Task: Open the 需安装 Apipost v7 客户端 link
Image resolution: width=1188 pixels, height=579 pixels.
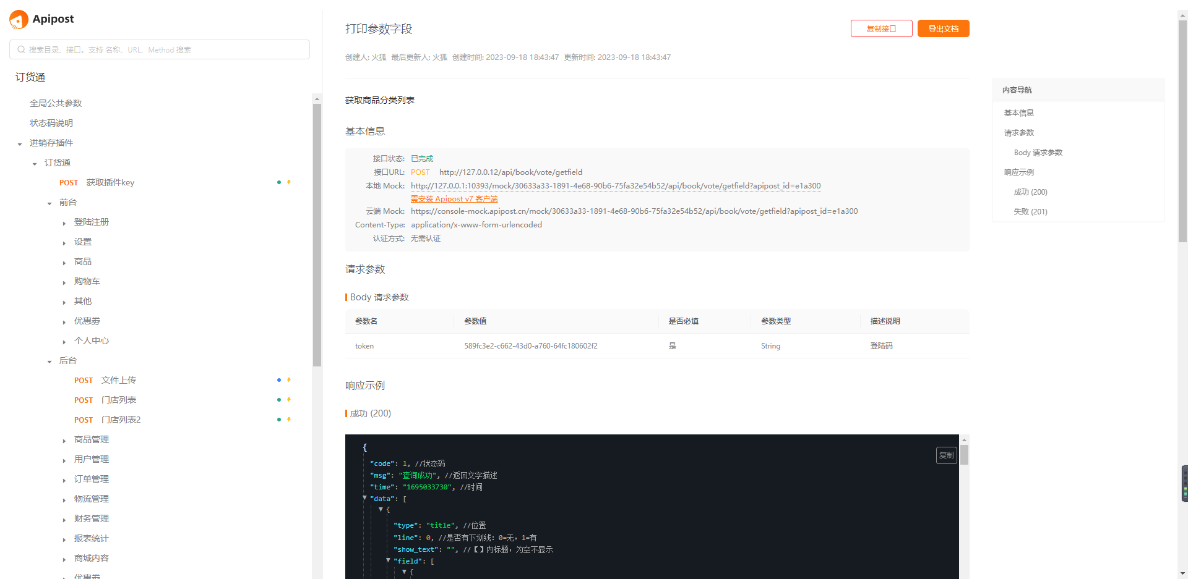Action: (454, 199)
